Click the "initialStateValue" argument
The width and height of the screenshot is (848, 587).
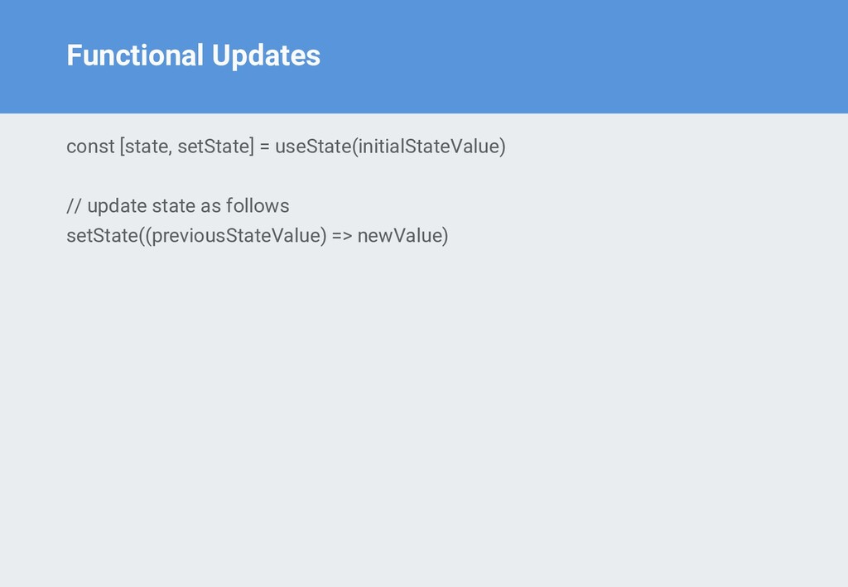[428, 147]
